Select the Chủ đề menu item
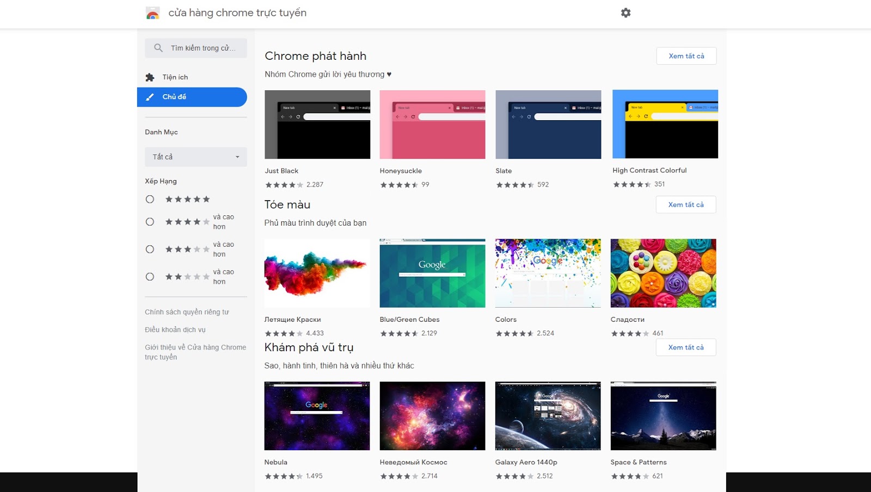This screenshot has width=871, height=492. click(x=192, y=97)
